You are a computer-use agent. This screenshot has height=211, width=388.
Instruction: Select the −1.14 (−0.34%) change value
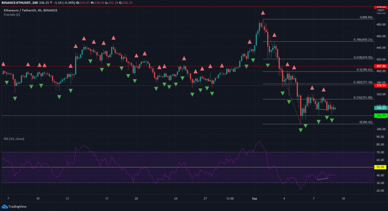(64, 3)
